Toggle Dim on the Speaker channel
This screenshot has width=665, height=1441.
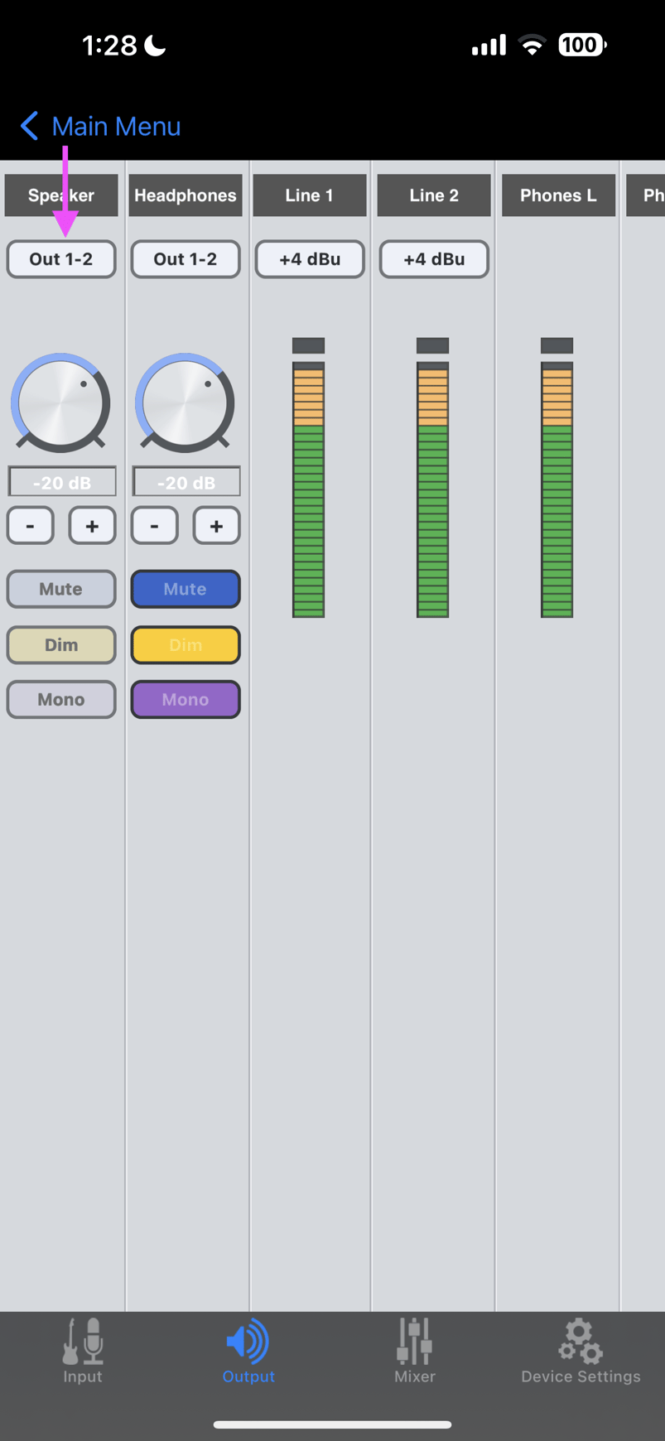pyautogui.click(x=61, y=644)
